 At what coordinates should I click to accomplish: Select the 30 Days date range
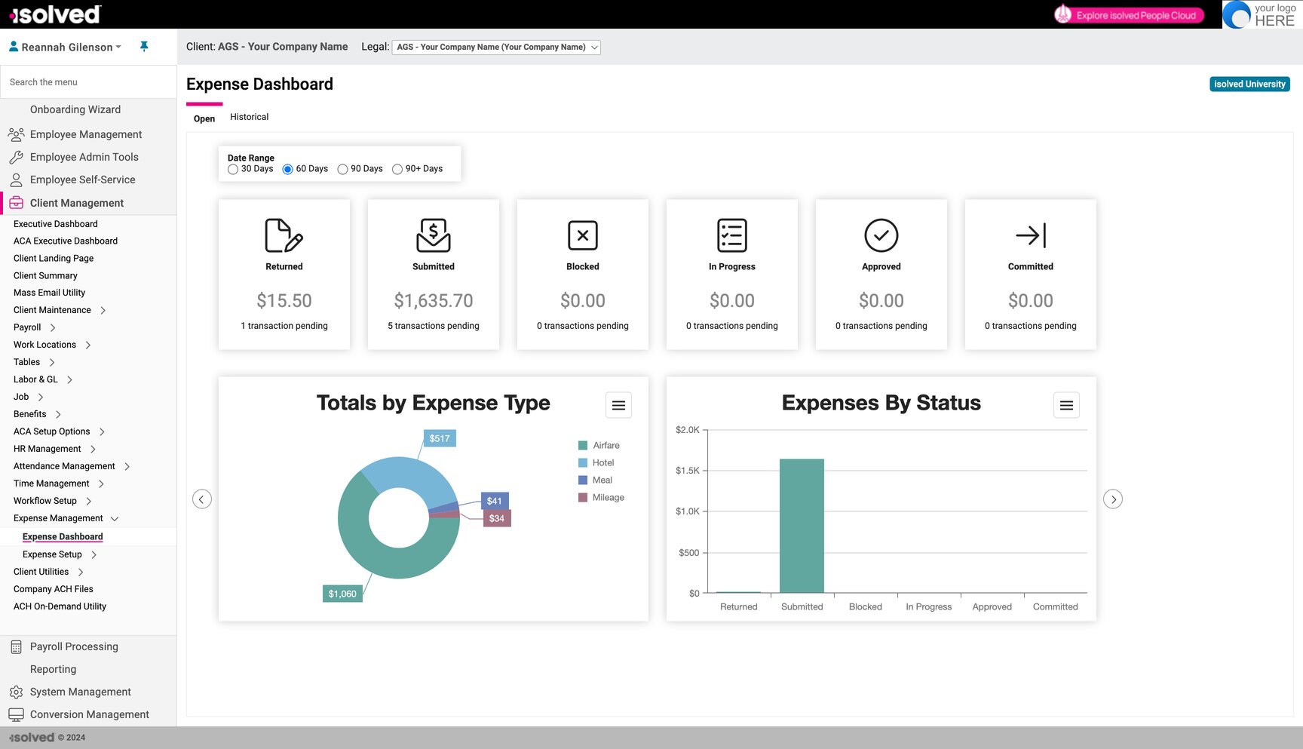click(233, 170)
